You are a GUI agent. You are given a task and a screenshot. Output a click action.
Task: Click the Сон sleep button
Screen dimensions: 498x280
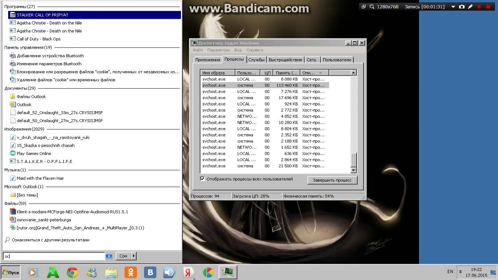[123, 256]
